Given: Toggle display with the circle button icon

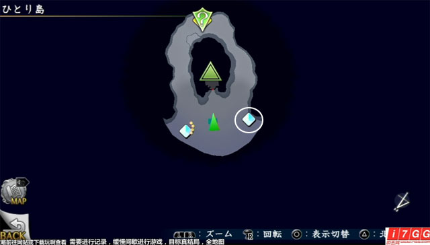Looking at the screenshot, I should tap(296, 234).
